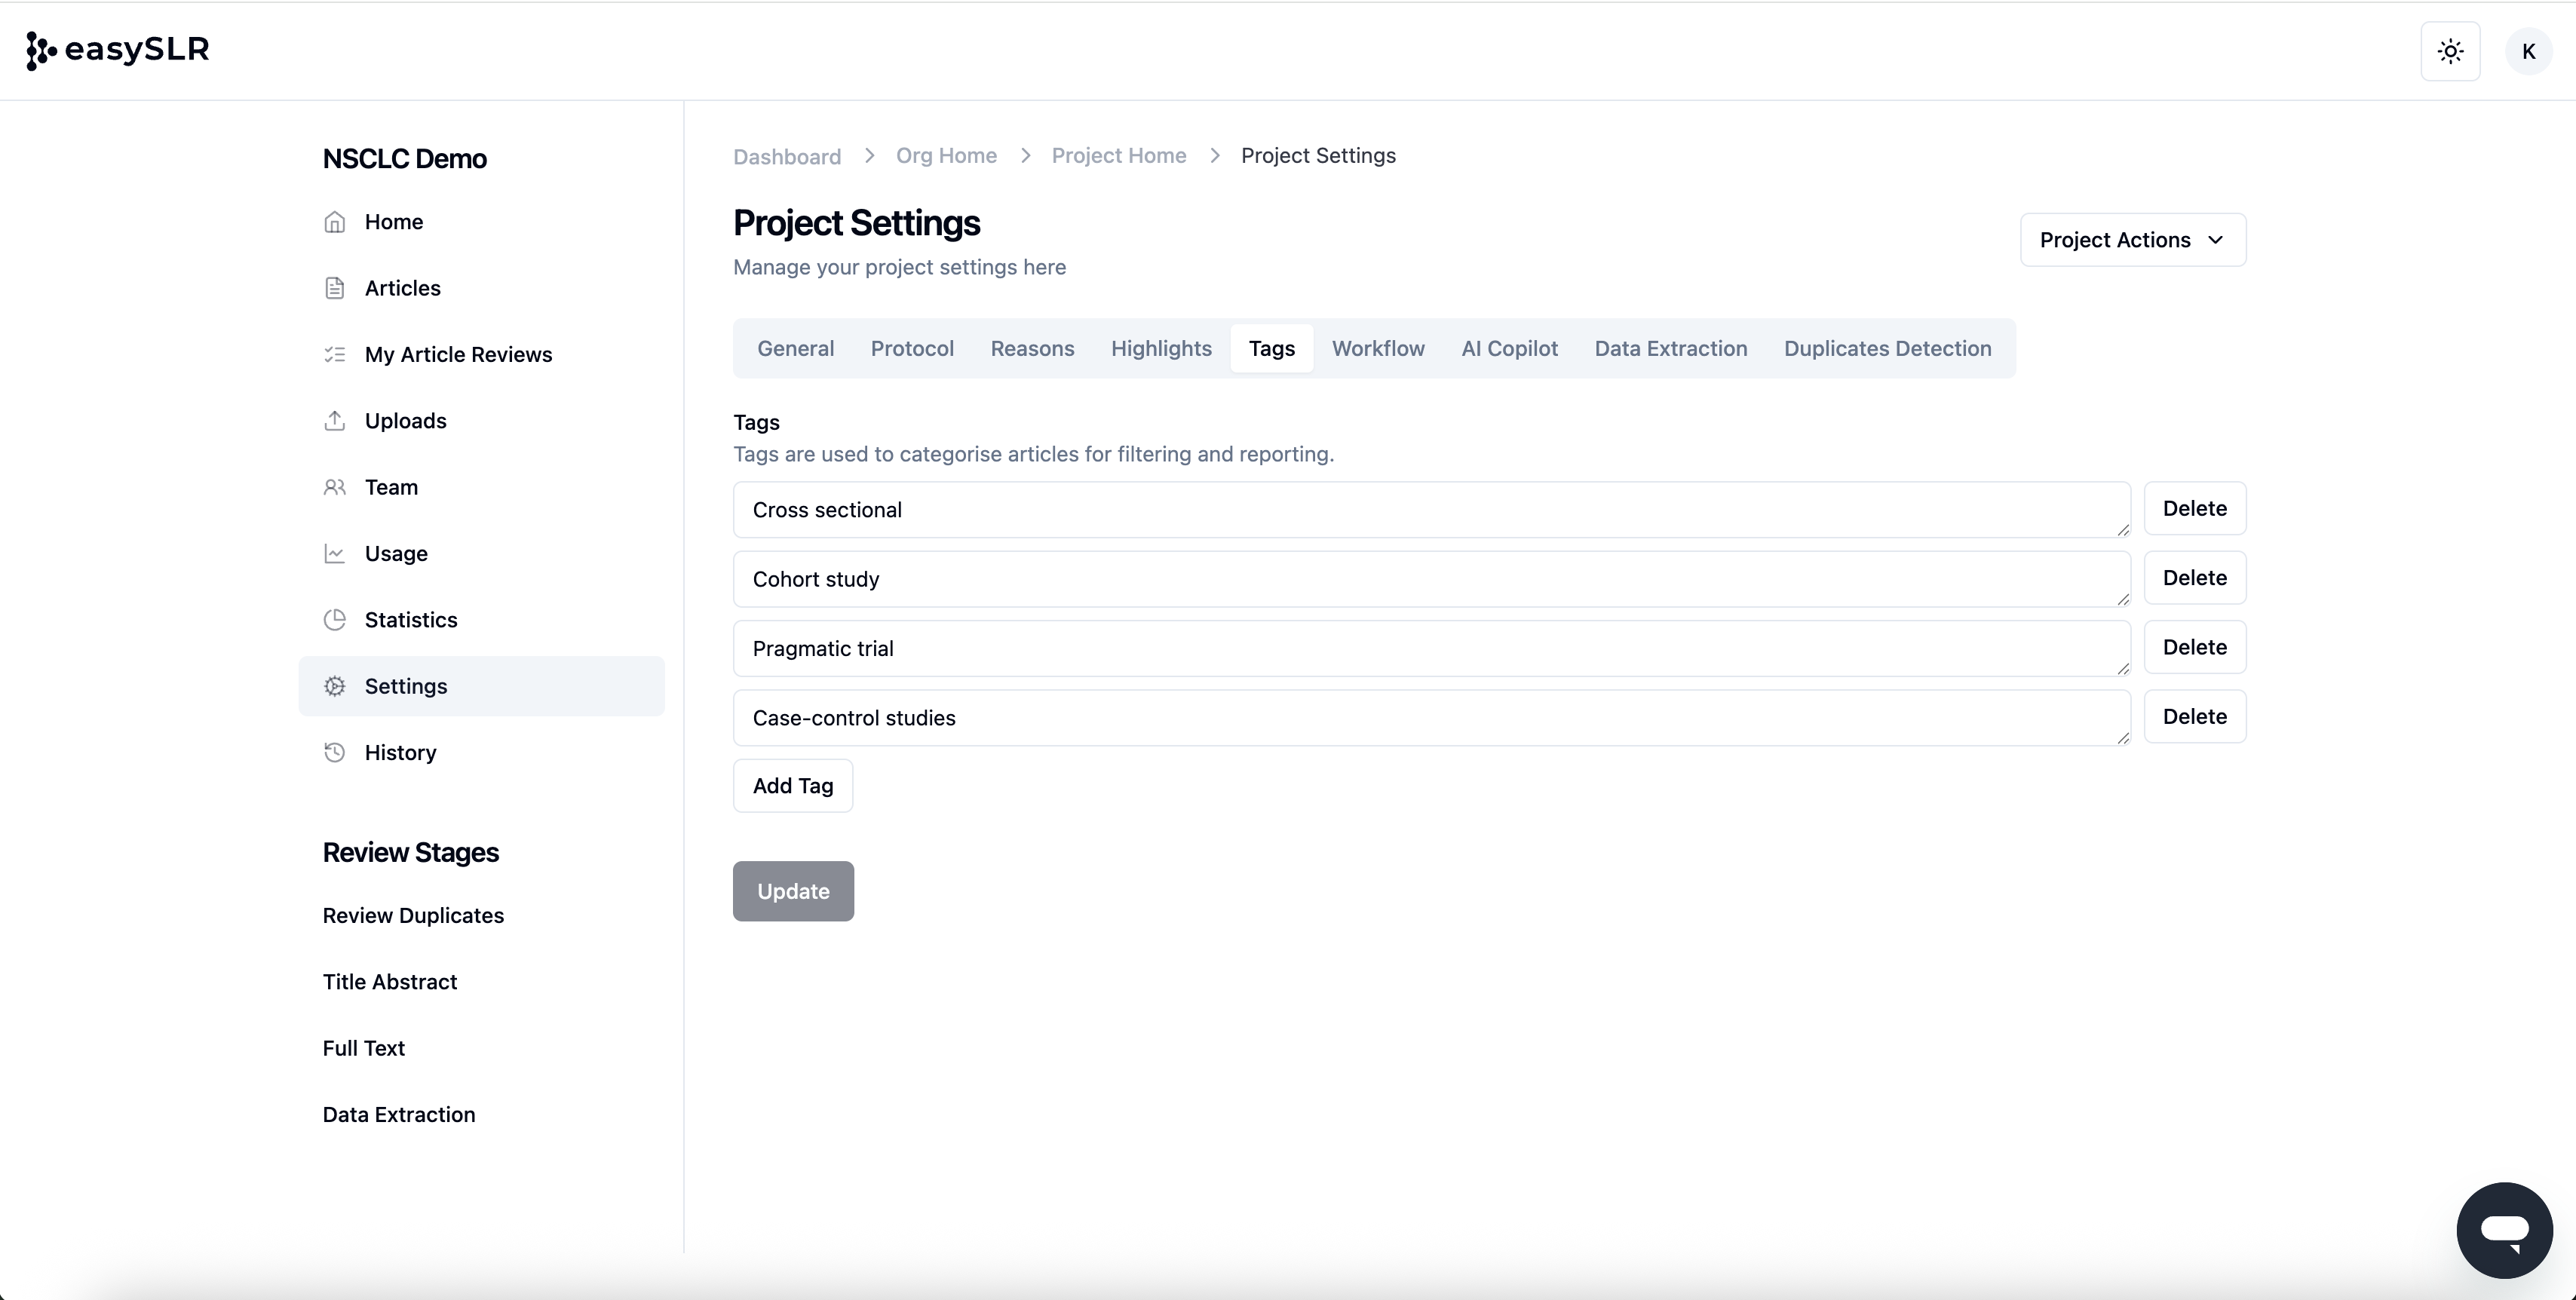Viewport: 2576px width, 1300px height.
Task: Click the Add Tag button
Action: [x=793, y=786]
